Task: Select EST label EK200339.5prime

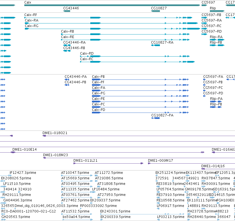Action: click(115, 217)
